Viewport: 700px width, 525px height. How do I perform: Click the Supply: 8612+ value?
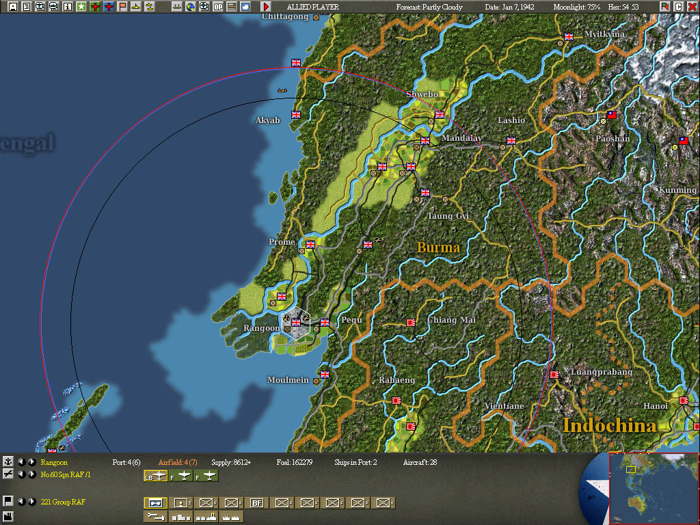(x=231, y=462)
